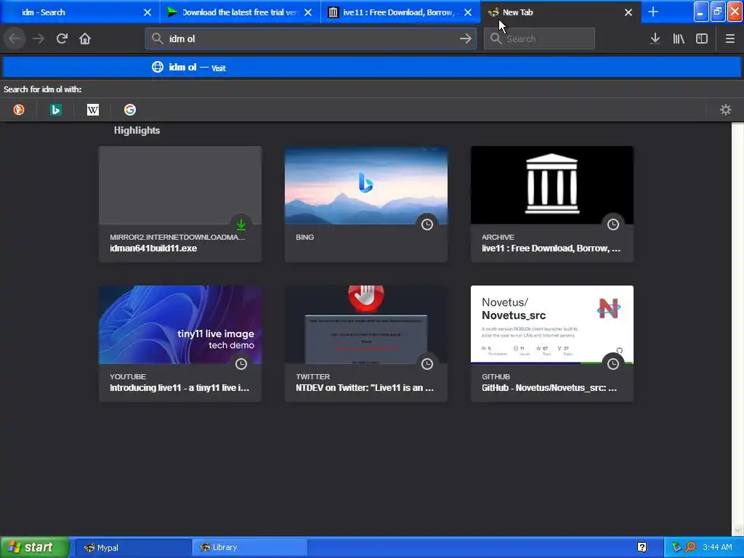Open NTDEV on Twitter highlight title
The image size is (744, 558).
[365, 388]
